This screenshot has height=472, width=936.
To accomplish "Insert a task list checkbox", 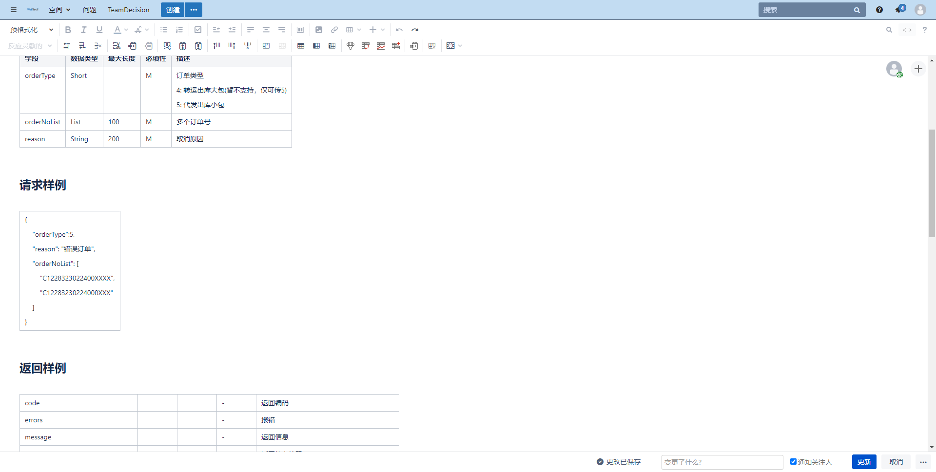I will pos(198,30).
